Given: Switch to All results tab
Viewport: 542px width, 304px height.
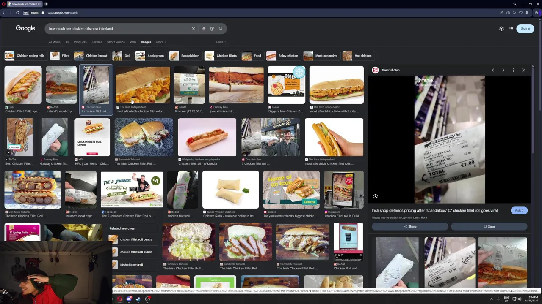Looking at the screenshot, I should click(x=67, y=42).
